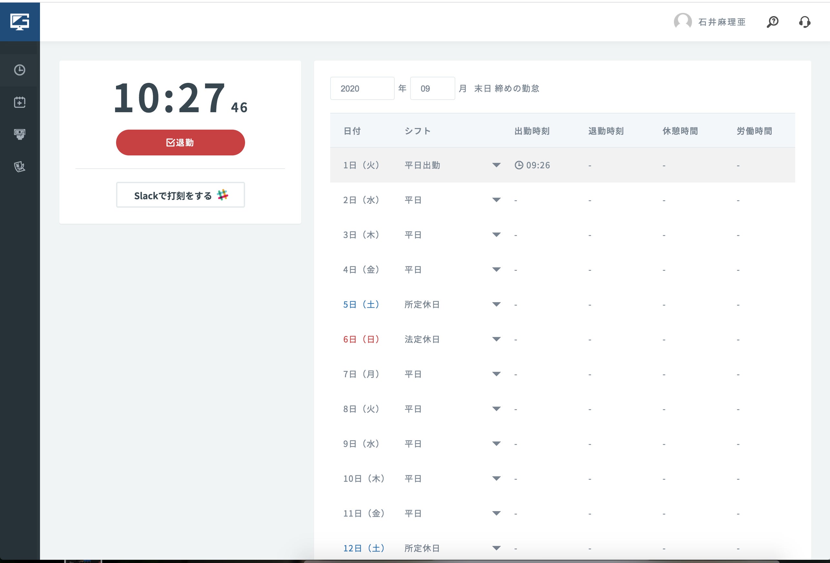The width and height of the screenshot is (830, 563).
Task: Click the help question mark icon
Action: pyautogui.click(x=773, y=22)
